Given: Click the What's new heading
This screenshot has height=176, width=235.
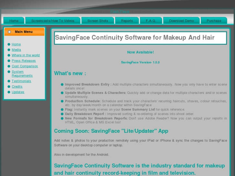Looking at the screenshot, I should (70, 73).
